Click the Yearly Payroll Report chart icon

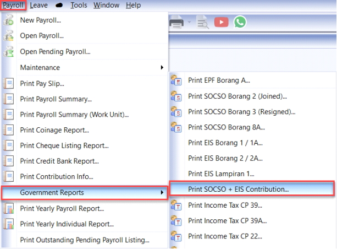click(8, 208)
